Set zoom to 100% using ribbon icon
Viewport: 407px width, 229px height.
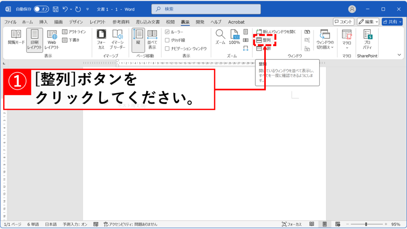click(235, 37)
